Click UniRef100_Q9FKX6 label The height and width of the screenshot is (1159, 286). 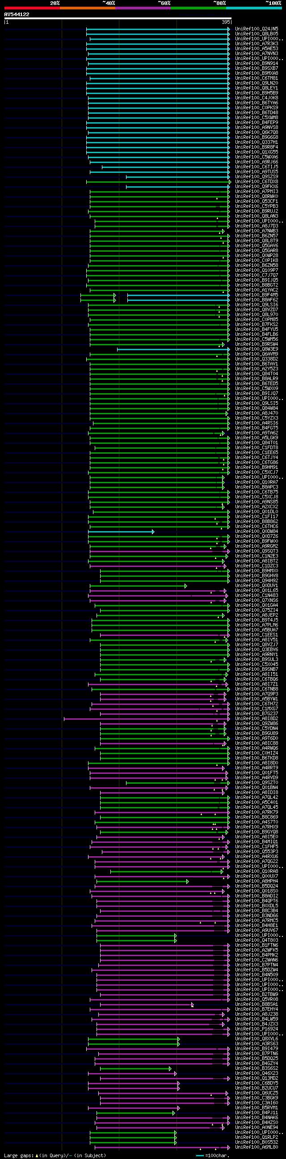point(257,187)
